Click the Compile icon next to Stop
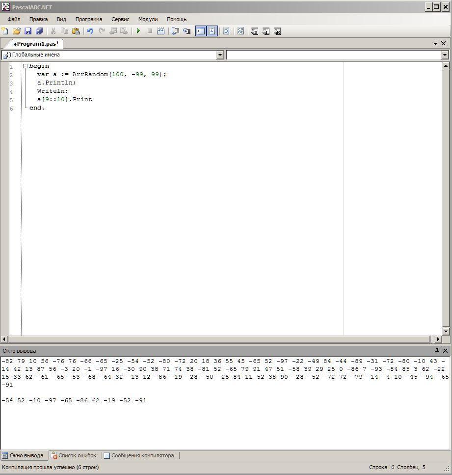 tap(161, 31)
